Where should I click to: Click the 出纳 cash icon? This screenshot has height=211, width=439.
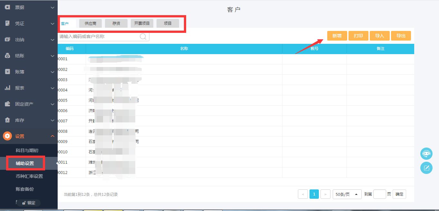tap(7, 39)
